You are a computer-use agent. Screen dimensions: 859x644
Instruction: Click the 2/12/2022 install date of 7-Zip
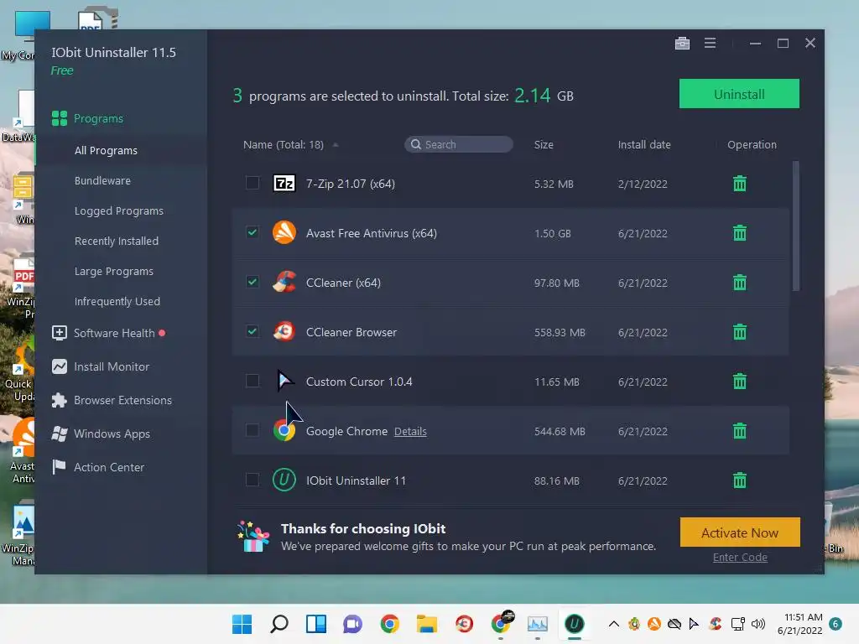tap(643, 184)
